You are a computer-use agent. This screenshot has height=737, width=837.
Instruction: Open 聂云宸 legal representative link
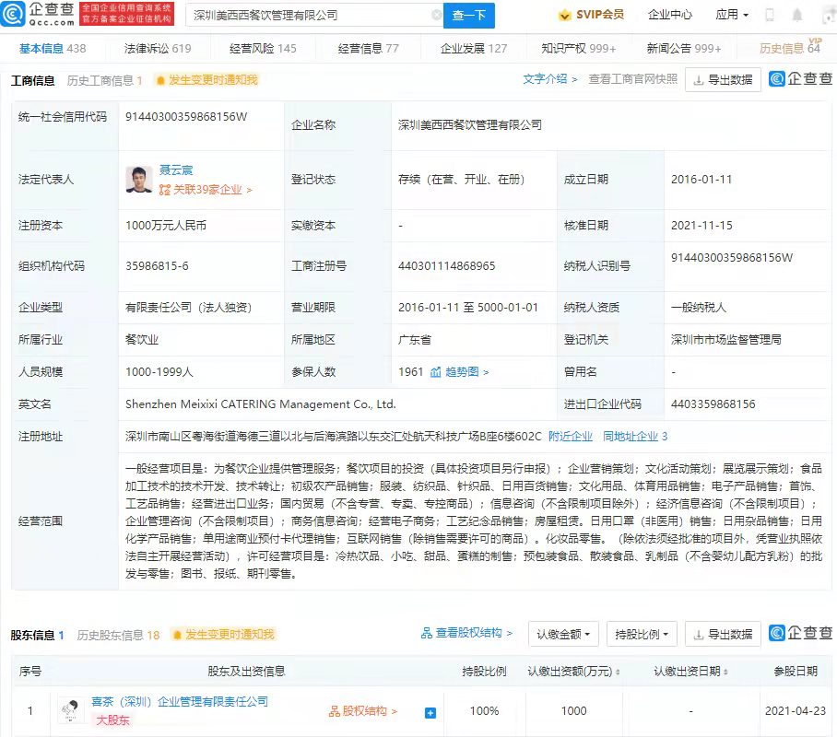point(176,170)
